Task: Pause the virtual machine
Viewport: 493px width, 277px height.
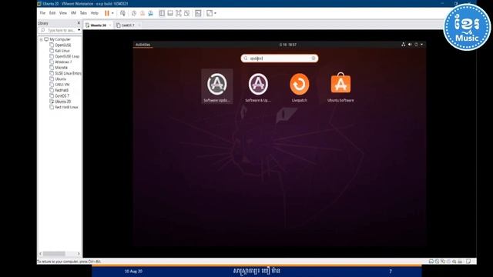Action: pos(107,13)
